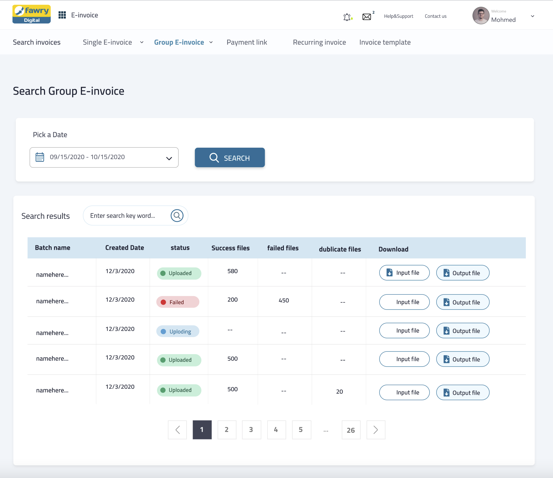This screenshot has width=553, height=478.
Task: Download Input file for 580 success row
Action: pos(404,273)
